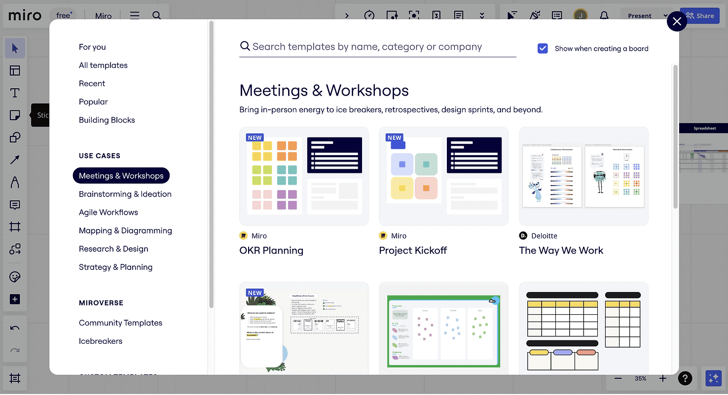
Task: Open Mapping & Diagramming category
Action: coord(125,230)
